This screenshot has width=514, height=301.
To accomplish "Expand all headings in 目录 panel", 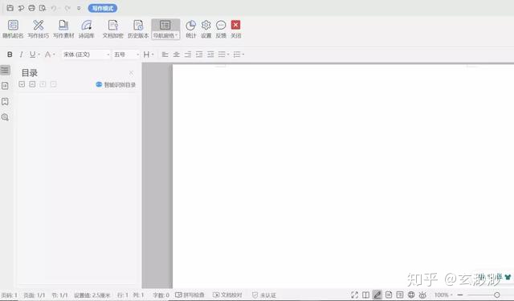I will click(x=22, y=84).
